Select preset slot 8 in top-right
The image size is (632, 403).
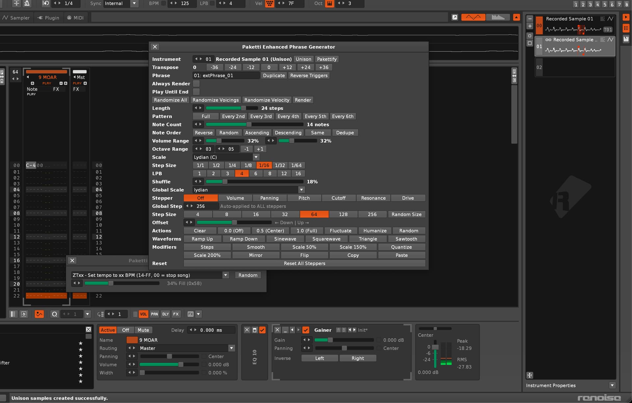click(x=626, y=4)
